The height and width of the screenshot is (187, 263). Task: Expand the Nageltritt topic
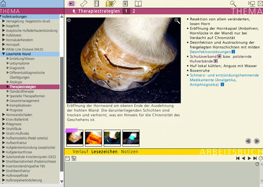[x=4, y=26]
